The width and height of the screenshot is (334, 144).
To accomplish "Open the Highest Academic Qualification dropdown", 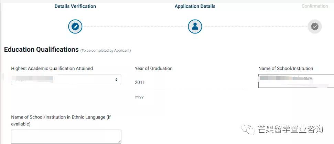I will (66, 80).
